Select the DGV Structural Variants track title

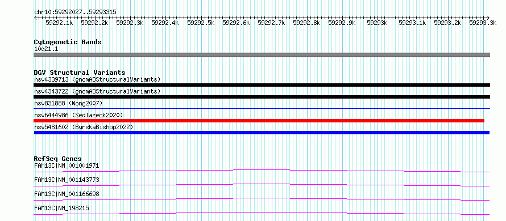80,73
